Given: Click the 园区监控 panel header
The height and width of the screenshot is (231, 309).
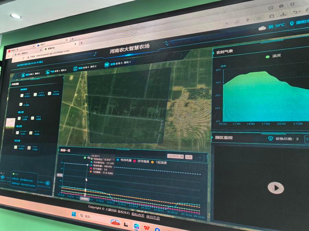Looking at the screenshot, I should coord(224,138).
